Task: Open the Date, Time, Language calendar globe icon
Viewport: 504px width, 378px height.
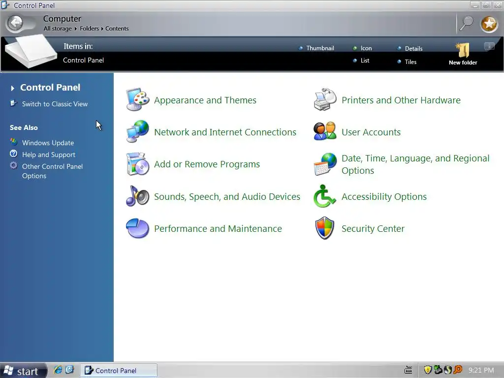Action: (325, 164)
